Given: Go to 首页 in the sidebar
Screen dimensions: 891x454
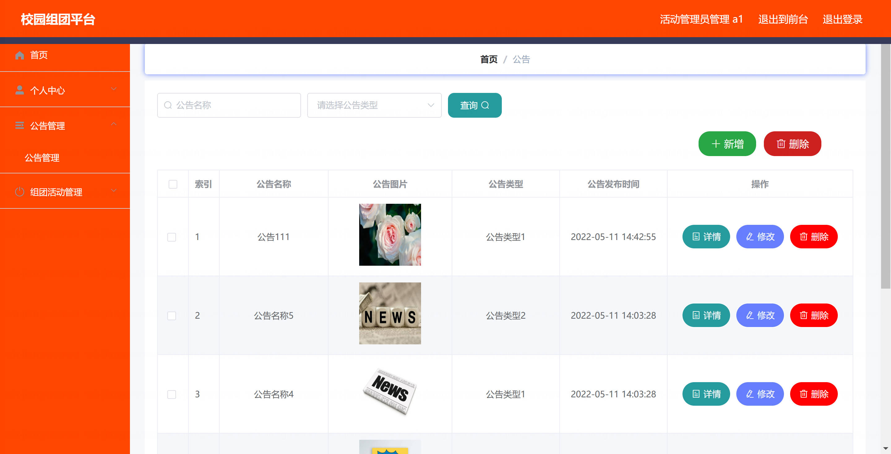Looking at the screenshot, I should [65, 55].
